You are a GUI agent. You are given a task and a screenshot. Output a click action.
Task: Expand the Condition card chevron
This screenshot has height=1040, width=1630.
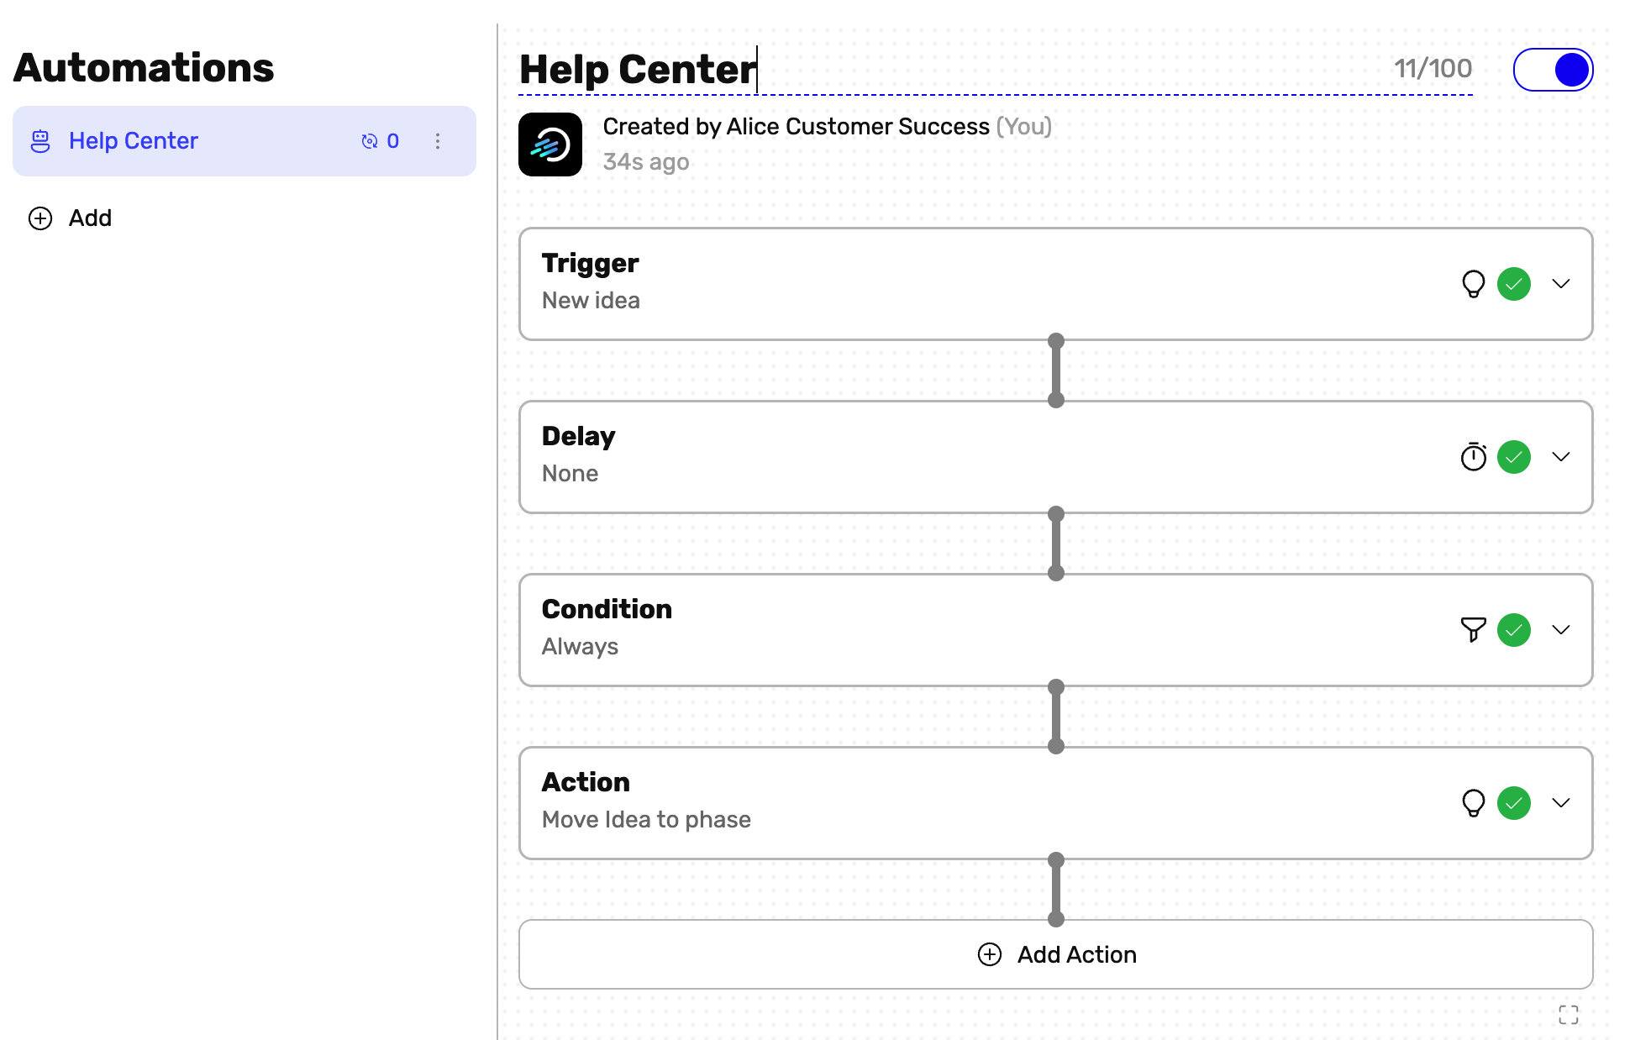click(1561, 630)
